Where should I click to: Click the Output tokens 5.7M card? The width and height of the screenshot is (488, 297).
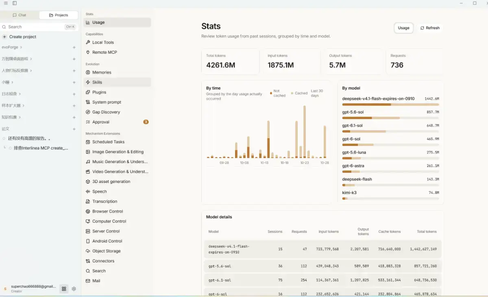point(353,62)
